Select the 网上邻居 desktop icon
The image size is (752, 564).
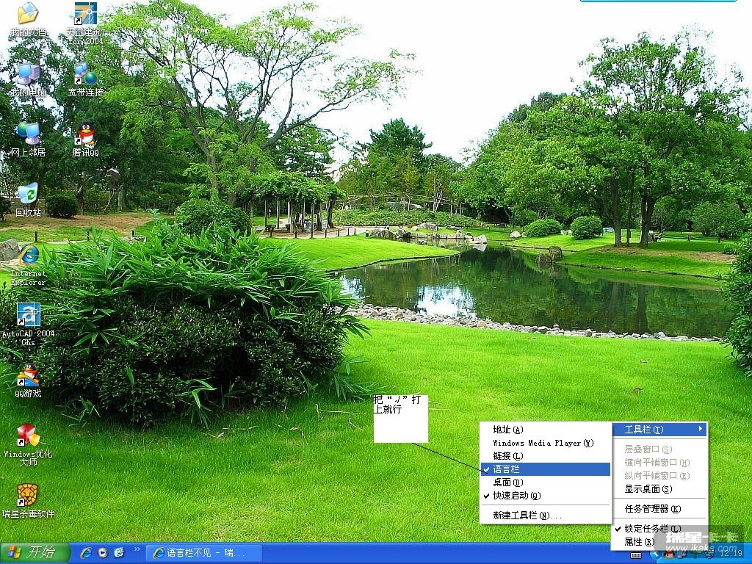pyautogui.click(x=28, y=139)
